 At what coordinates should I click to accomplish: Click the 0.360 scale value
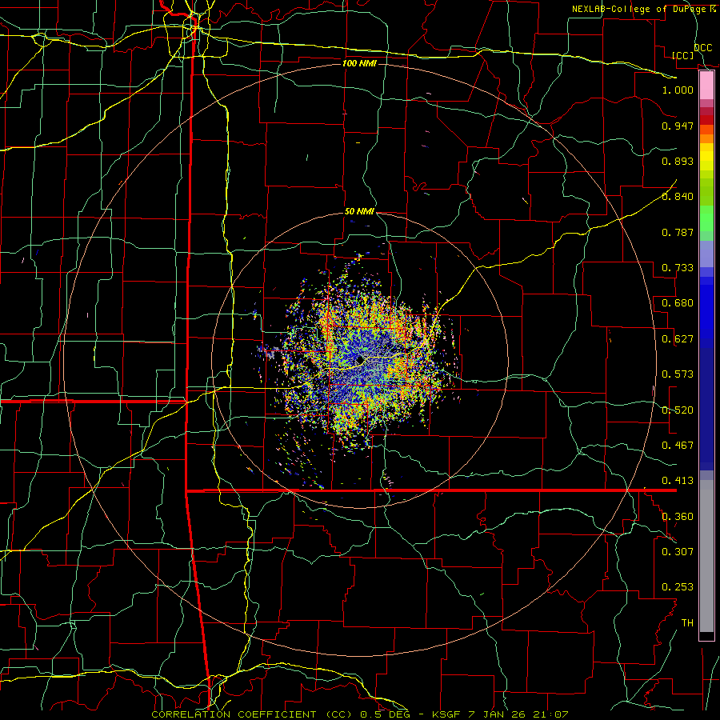tap(678, 517)
